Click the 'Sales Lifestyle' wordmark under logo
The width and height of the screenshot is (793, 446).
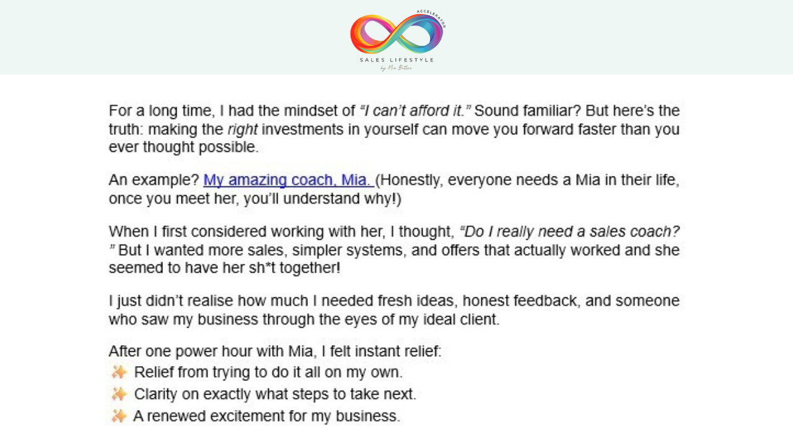(x=396, y=60)
